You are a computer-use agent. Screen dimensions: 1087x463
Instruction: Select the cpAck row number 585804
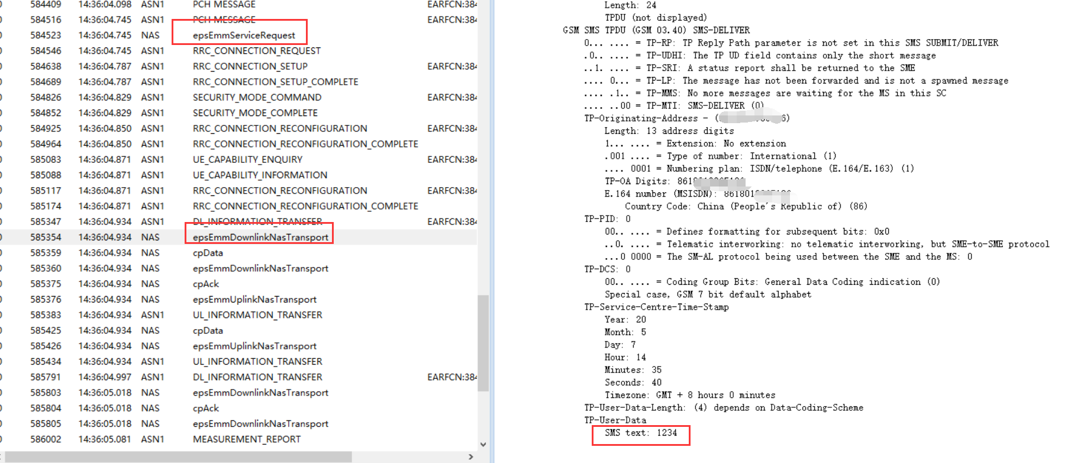(x=238, y=408)
